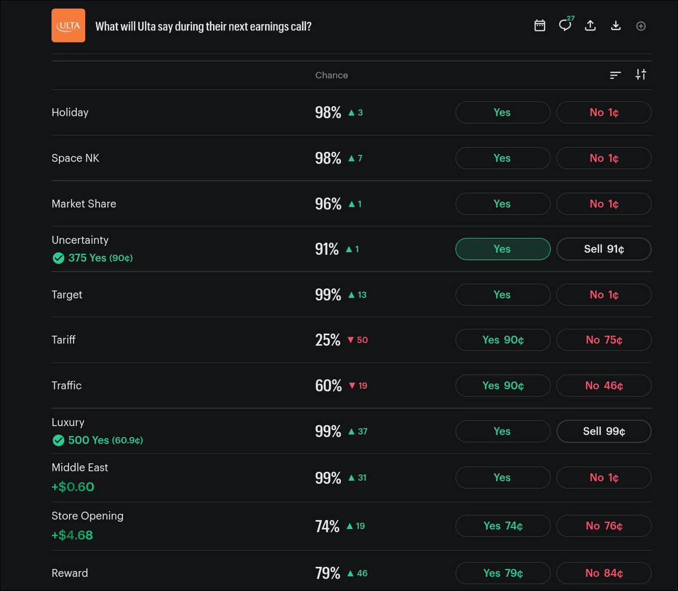The image size is (678, 591).
Task: Click the +$0.60 profit value
Action: click(73, 487)
